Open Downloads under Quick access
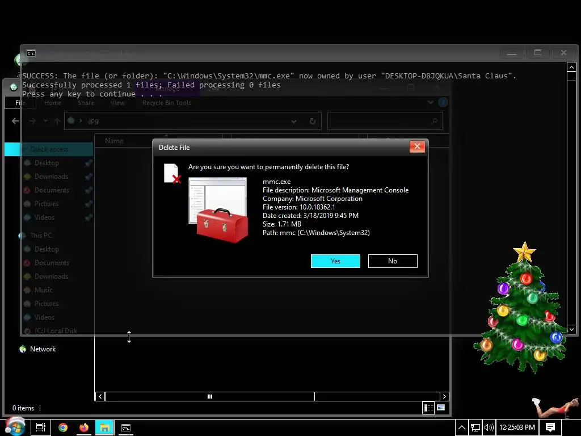The width and height of the screenshot is (581, 436). (51, 177)
